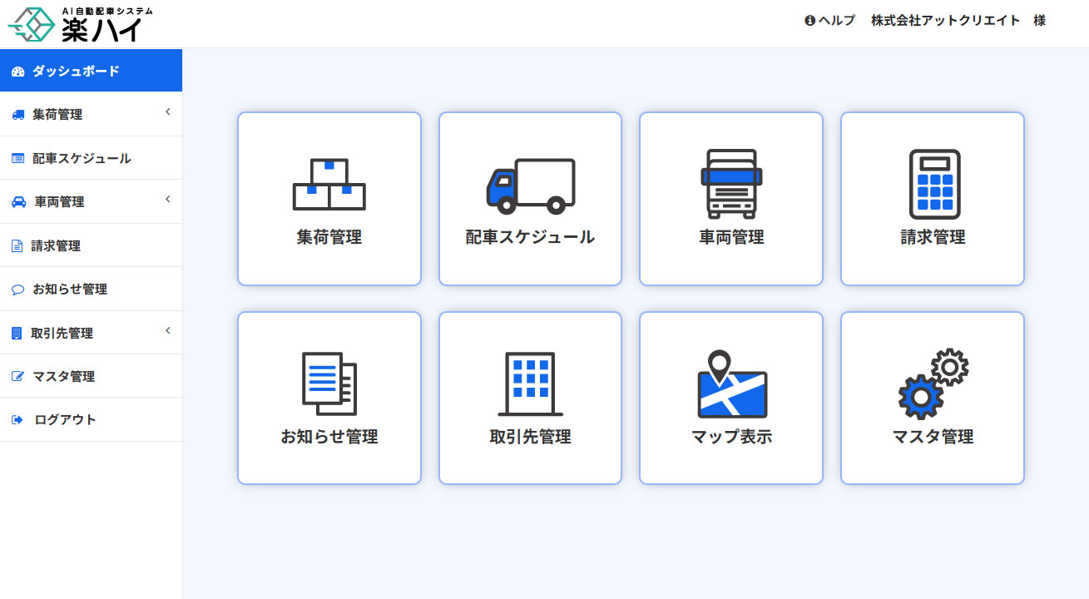This screenshot has width=1089, height=599.
Task: Expand the 取引先管理 sidebar chevron
Action: [x=167, y=331]
